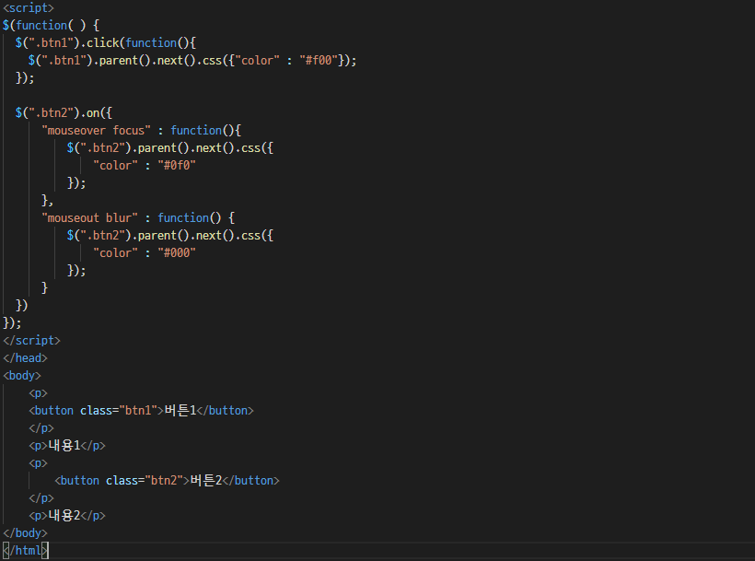
Task: Click the 버튼2 button text
Action: 206,480
